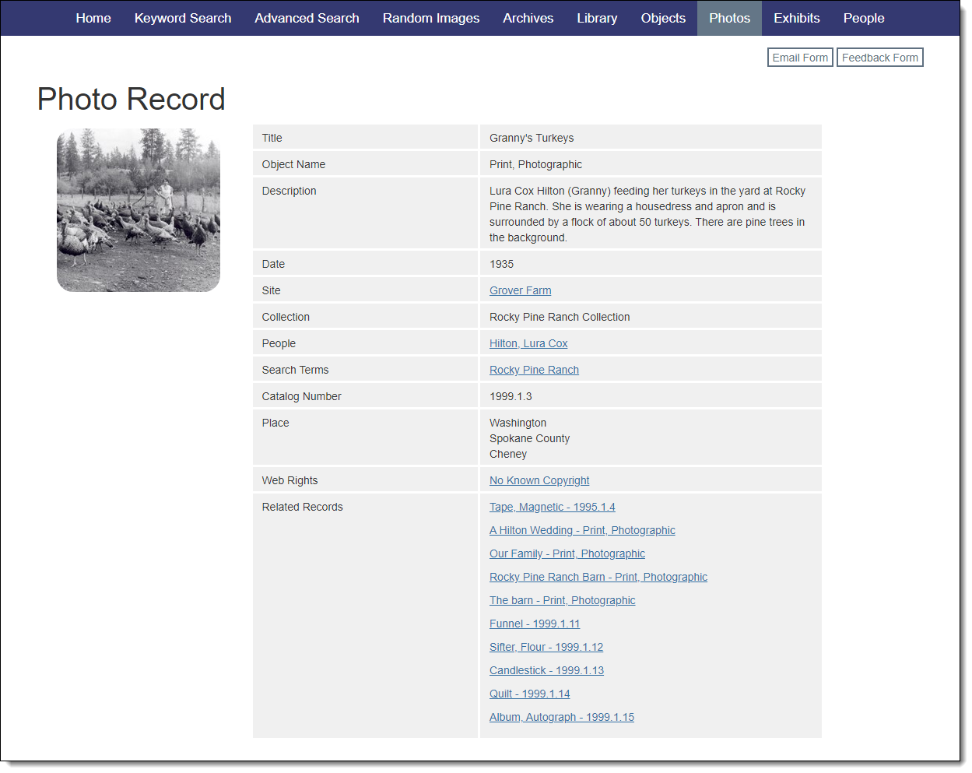Viewport: 972px width, 773px height.
Task: View the Rocky Pine Ranch Barn record
Action: tap(598, 577)
